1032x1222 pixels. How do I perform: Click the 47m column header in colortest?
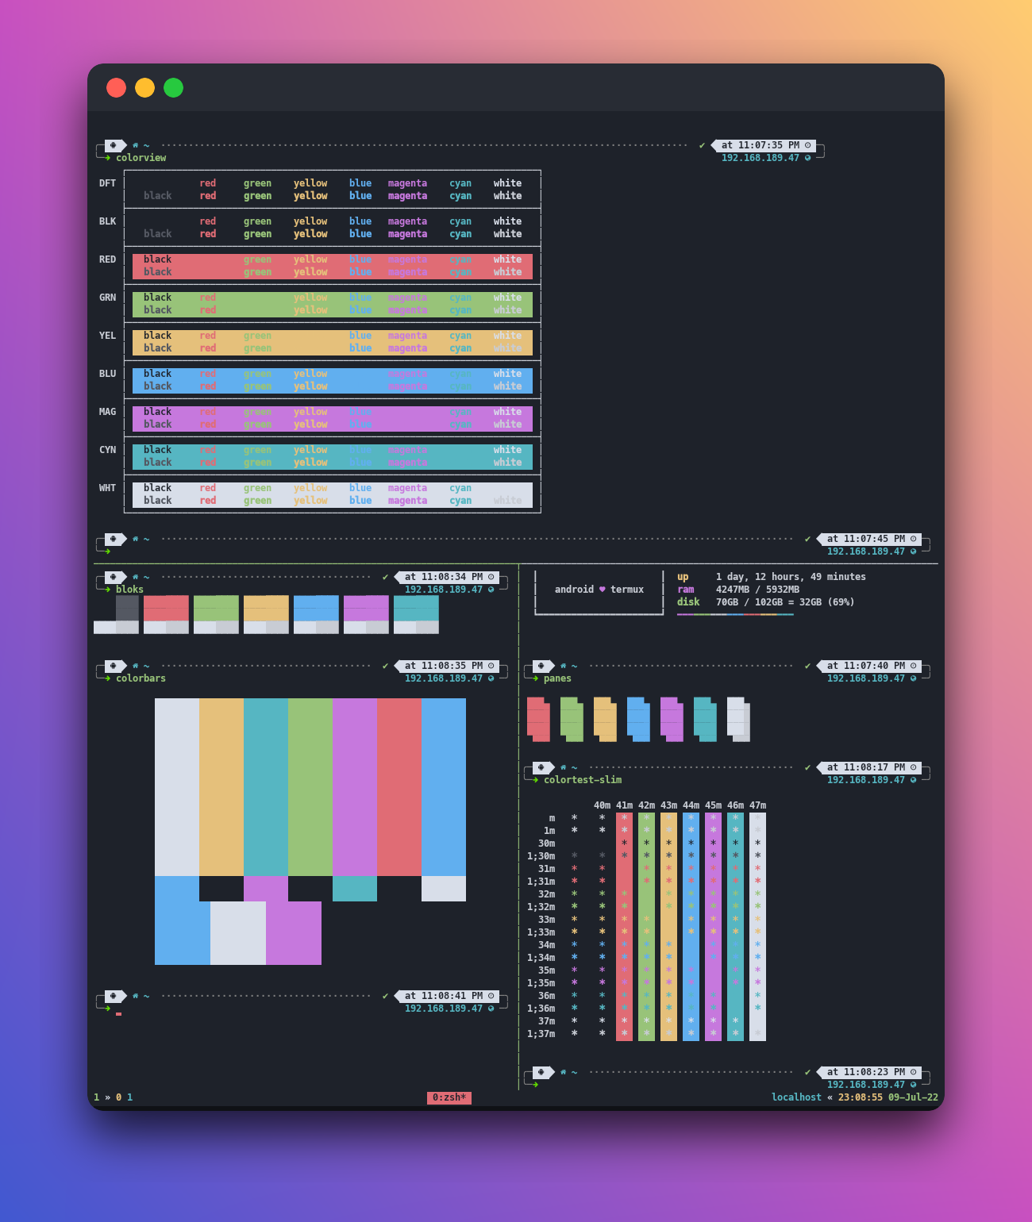[x=758, y=805]
